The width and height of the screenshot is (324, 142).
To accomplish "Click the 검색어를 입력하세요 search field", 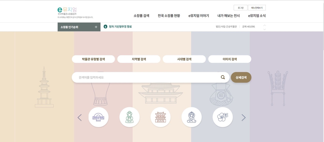I will point(146,77).
